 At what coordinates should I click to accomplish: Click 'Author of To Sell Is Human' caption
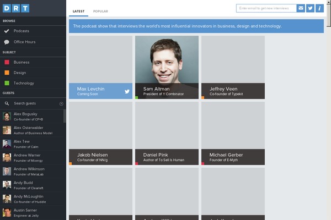[x=164, y=160]
